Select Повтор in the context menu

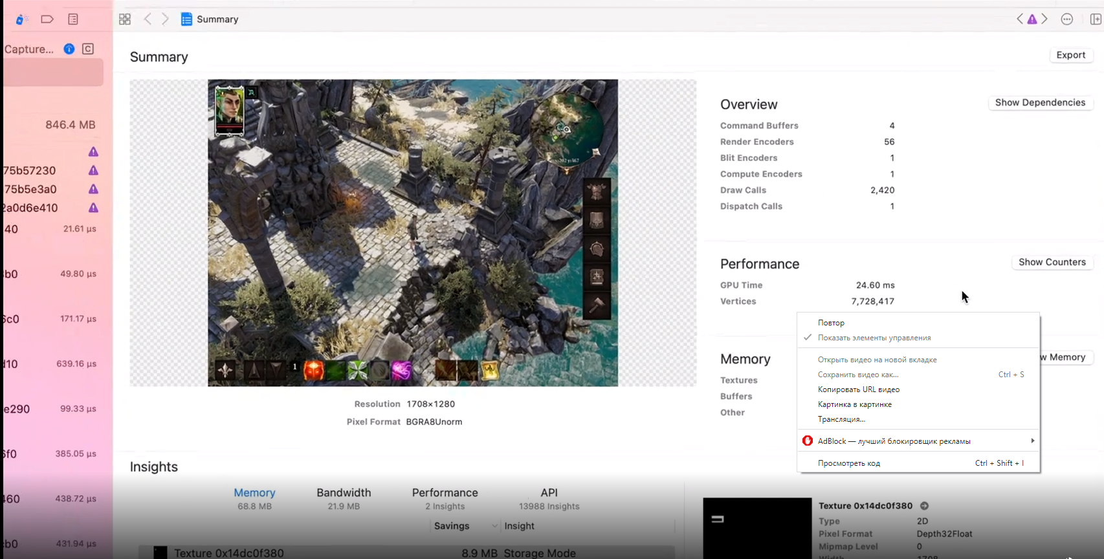coord(831,323)
